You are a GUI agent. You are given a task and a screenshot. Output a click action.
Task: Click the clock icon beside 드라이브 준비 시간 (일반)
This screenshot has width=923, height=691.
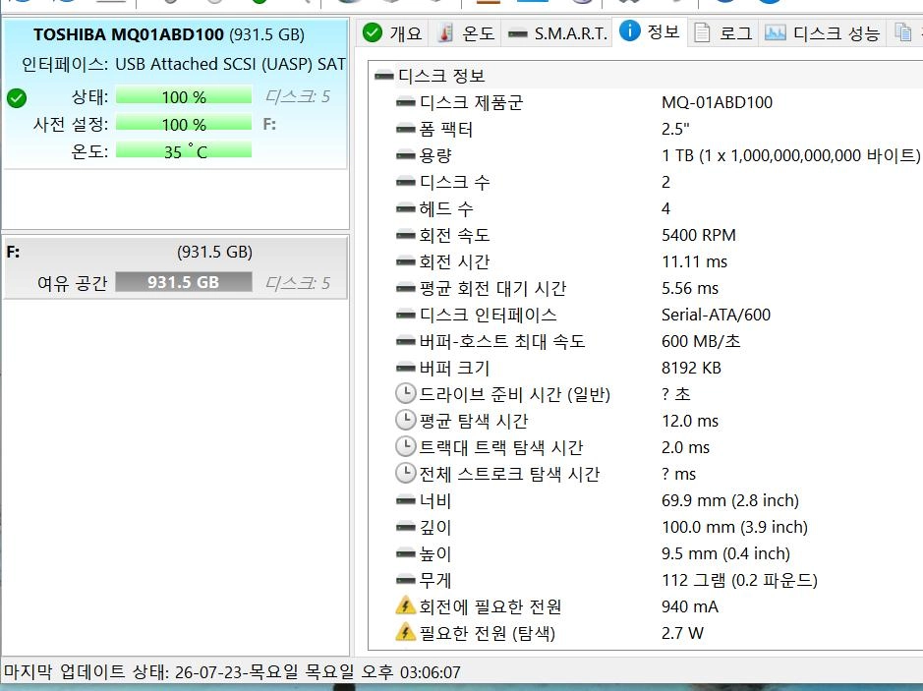click(x=405, y=393)
